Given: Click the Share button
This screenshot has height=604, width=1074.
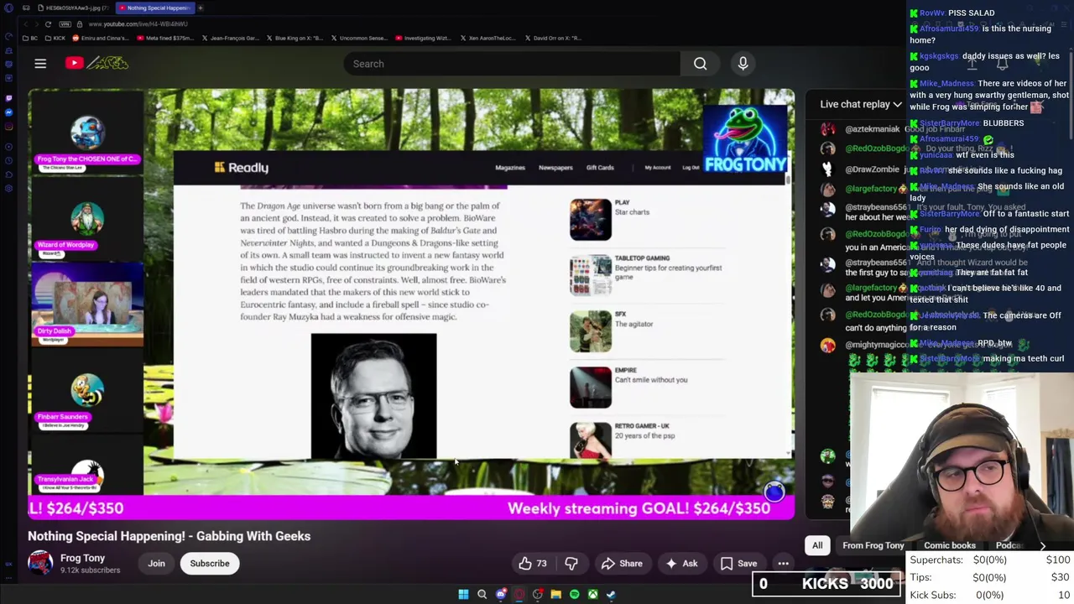Looking at the screenshot, I should (x=622, y=564).
